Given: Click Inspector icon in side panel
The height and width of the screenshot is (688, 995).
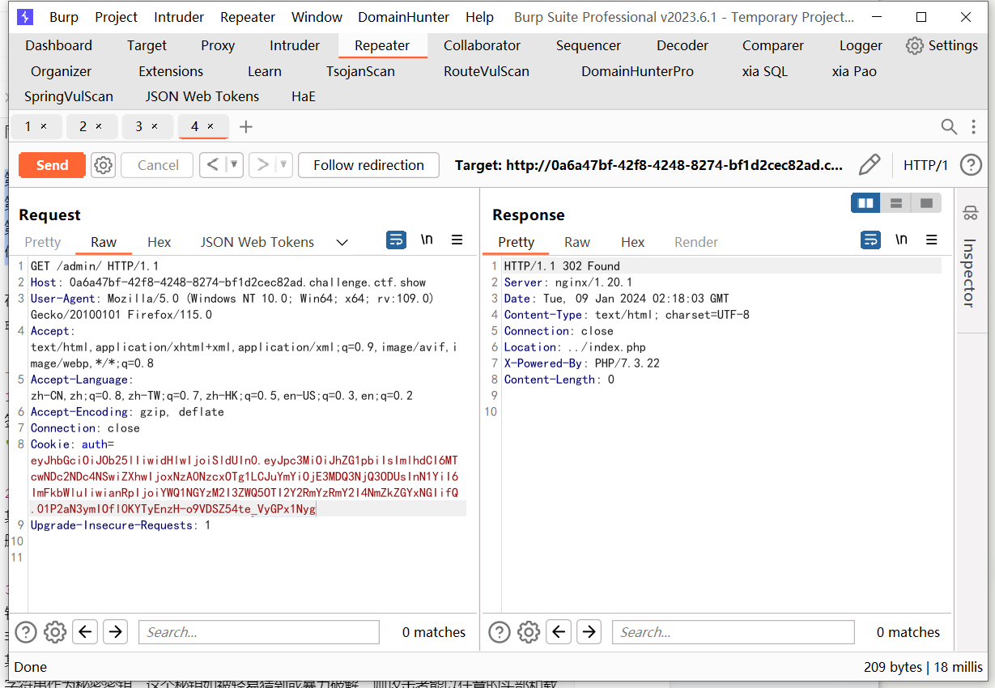Looking at the screenshot, I should (970, 213).
